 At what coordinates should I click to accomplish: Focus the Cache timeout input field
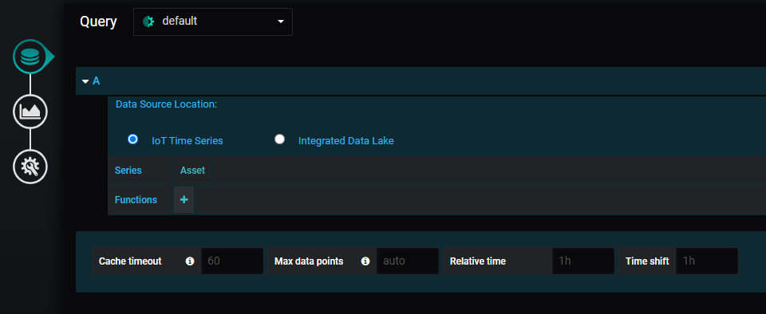click(232, 261)
